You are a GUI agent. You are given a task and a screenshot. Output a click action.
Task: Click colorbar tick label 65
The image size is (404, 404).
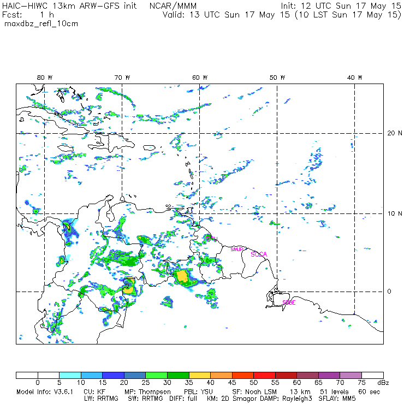tap(318, 383)
